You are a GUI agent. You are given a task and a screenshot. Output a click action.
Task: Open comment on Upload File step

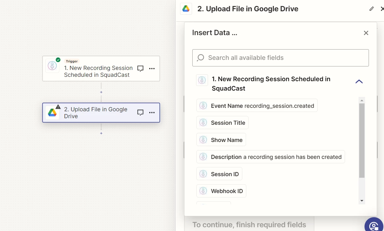coord(140,113)
